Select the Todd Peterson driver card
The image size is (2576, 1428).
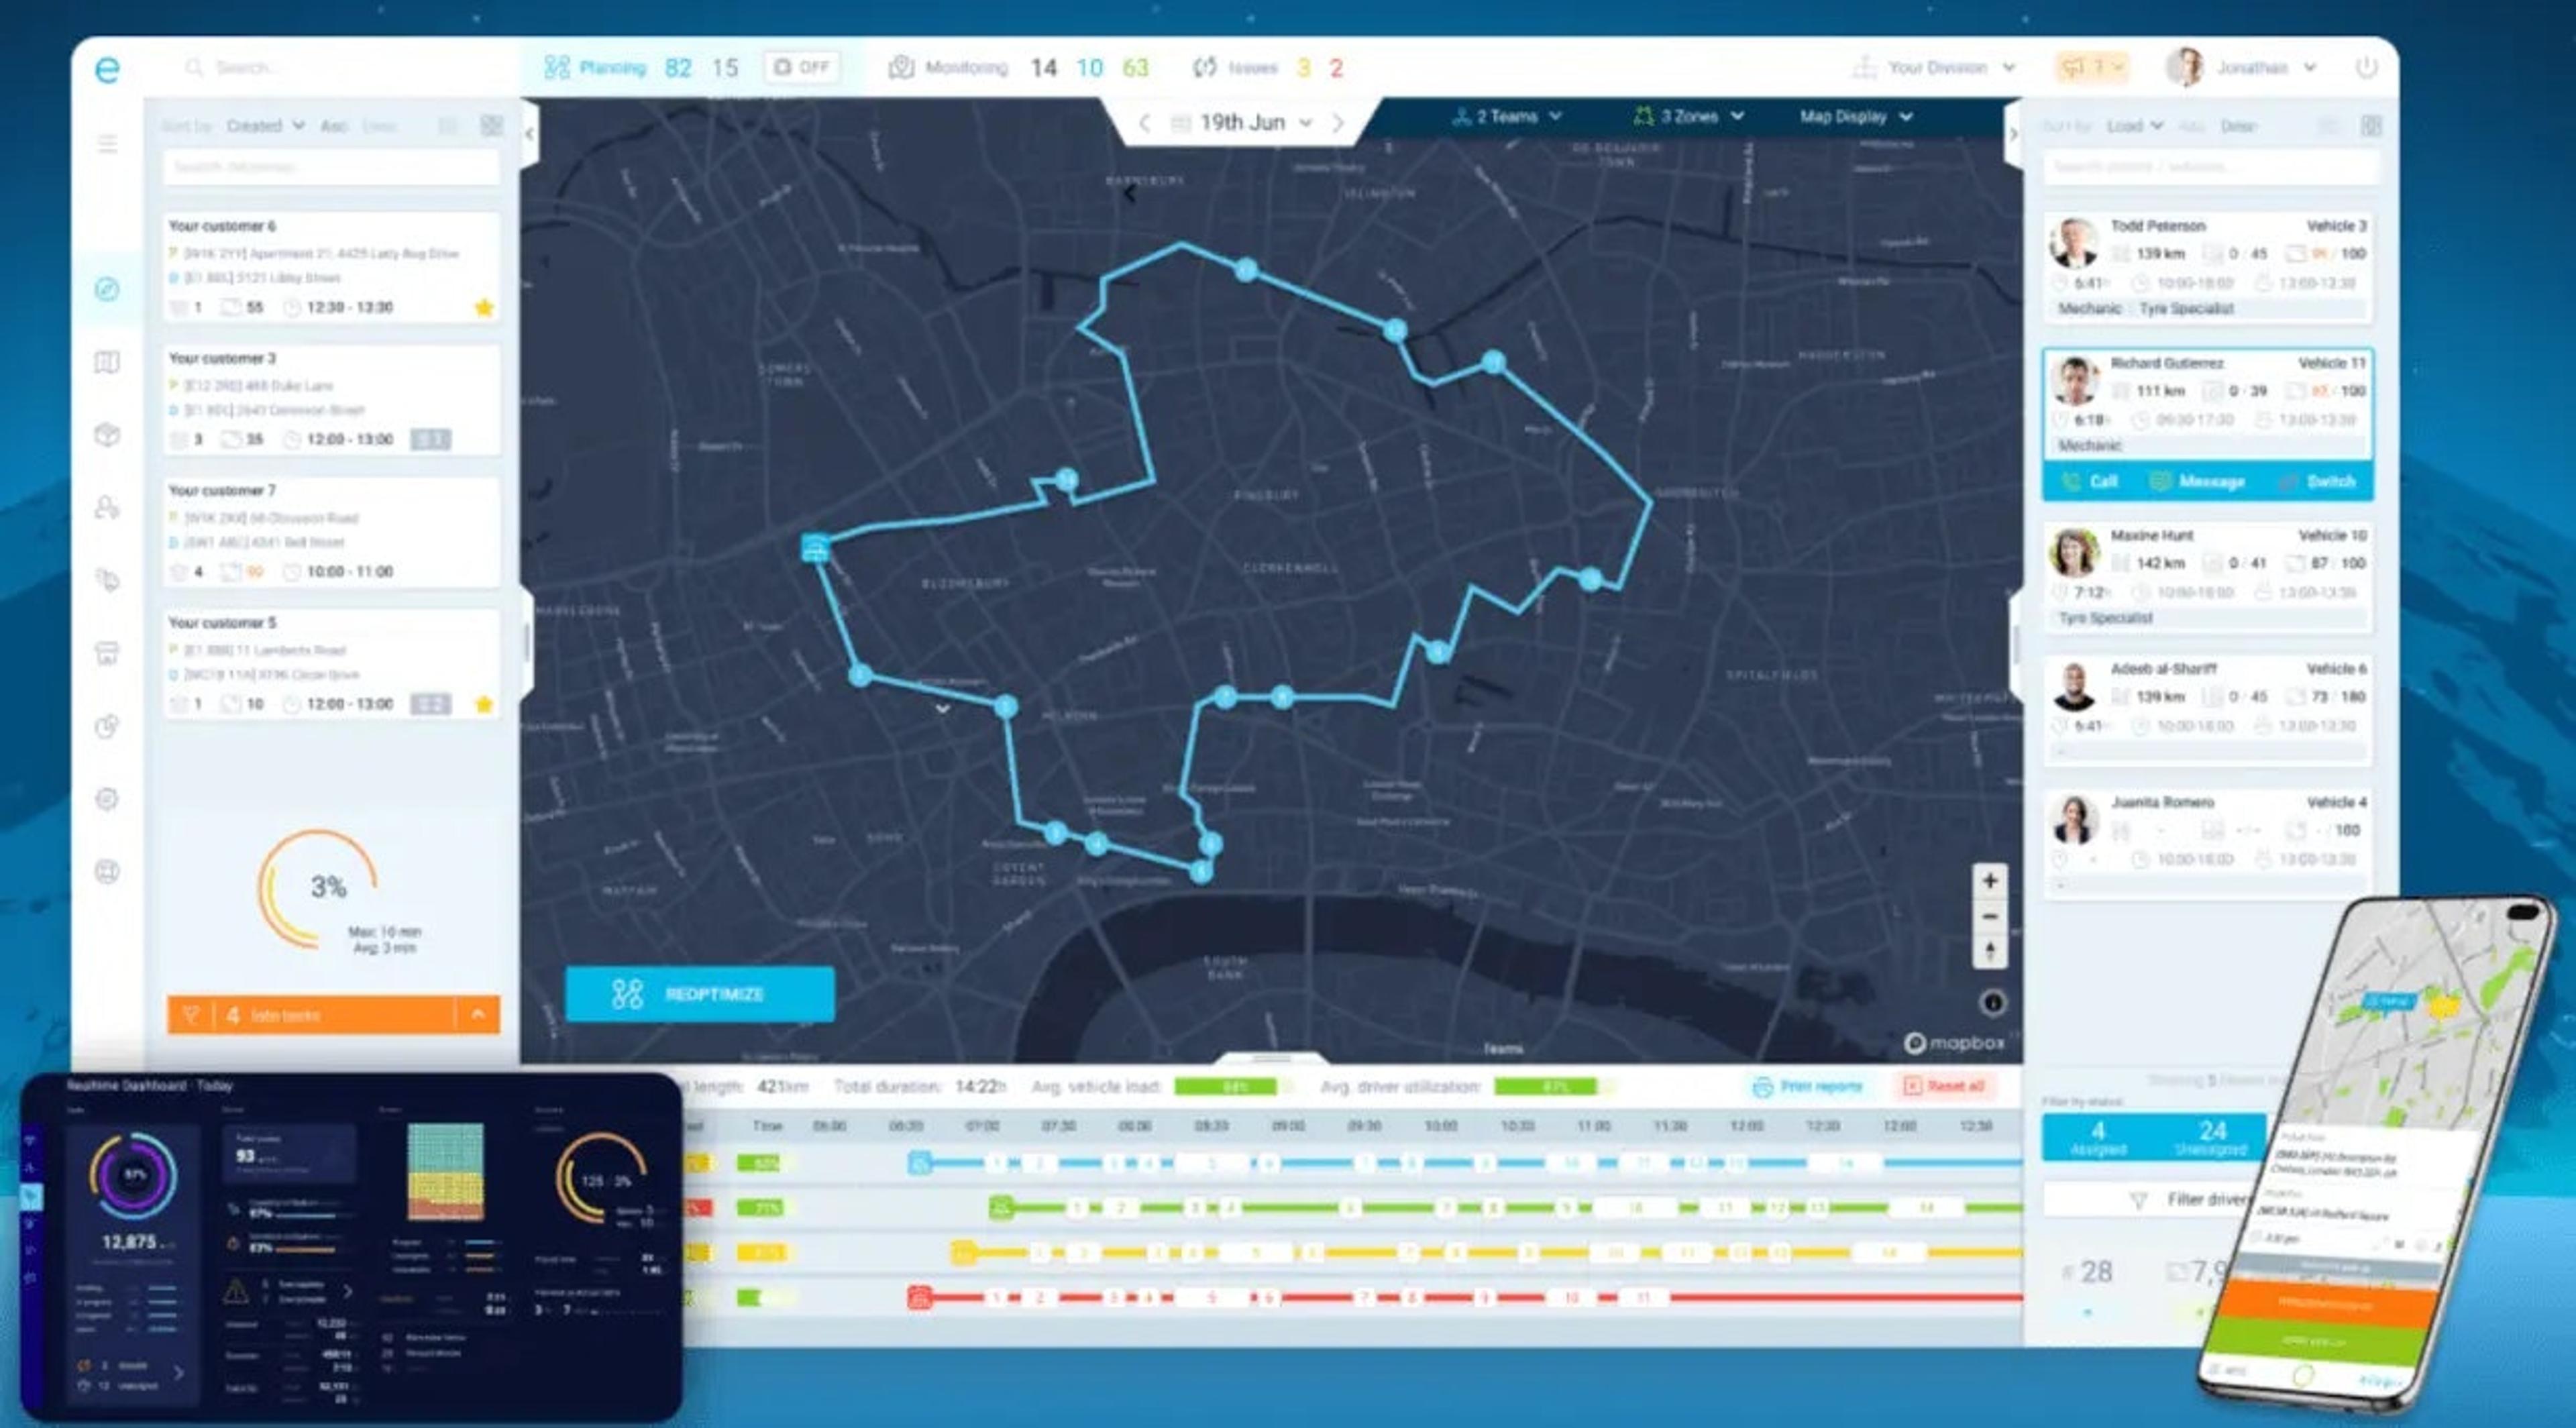(x=2207, y=267)
